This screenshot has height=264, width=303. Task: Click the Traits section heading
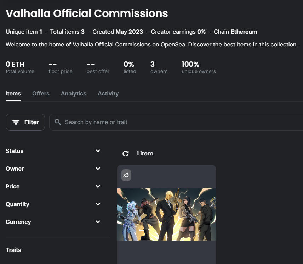point(13,250)
